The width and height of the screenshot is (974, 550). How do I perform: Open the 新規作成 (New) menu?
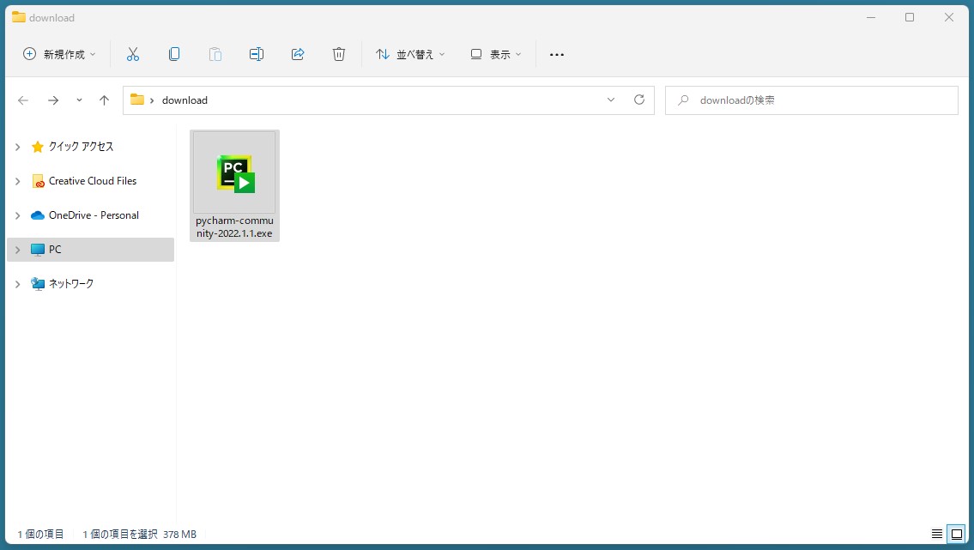coord(59,55)
